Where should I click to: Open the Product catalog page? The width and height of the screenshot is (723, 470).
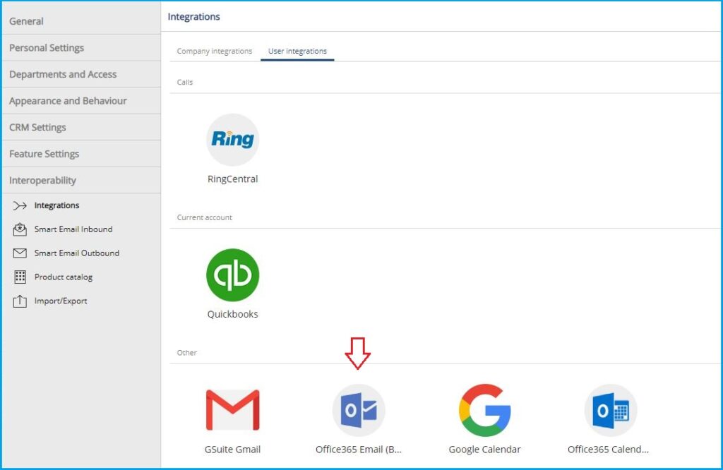point(63,277)
